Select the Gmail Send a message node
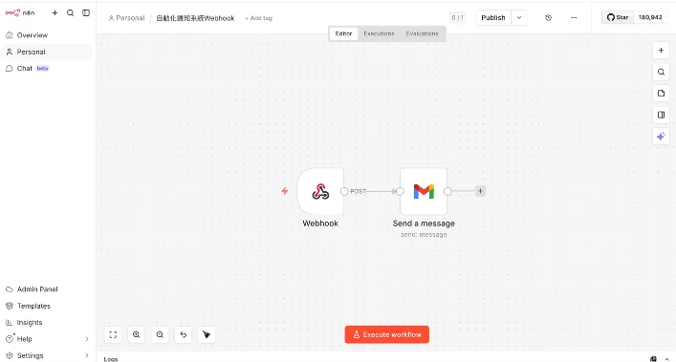This screenshot has width=676, height=362. click(424, 192)
